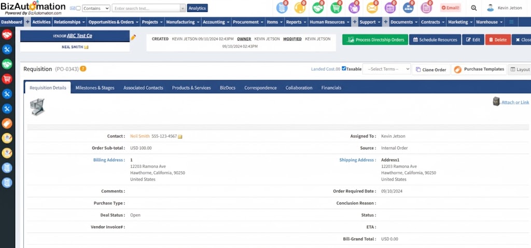Click the Attach or Link device icon
Image resolution: width=531 pixels, height=248 pixels.
[496, 101]
